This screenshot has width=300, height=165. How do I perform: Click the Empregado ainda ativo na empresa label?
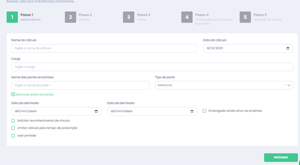235,111
